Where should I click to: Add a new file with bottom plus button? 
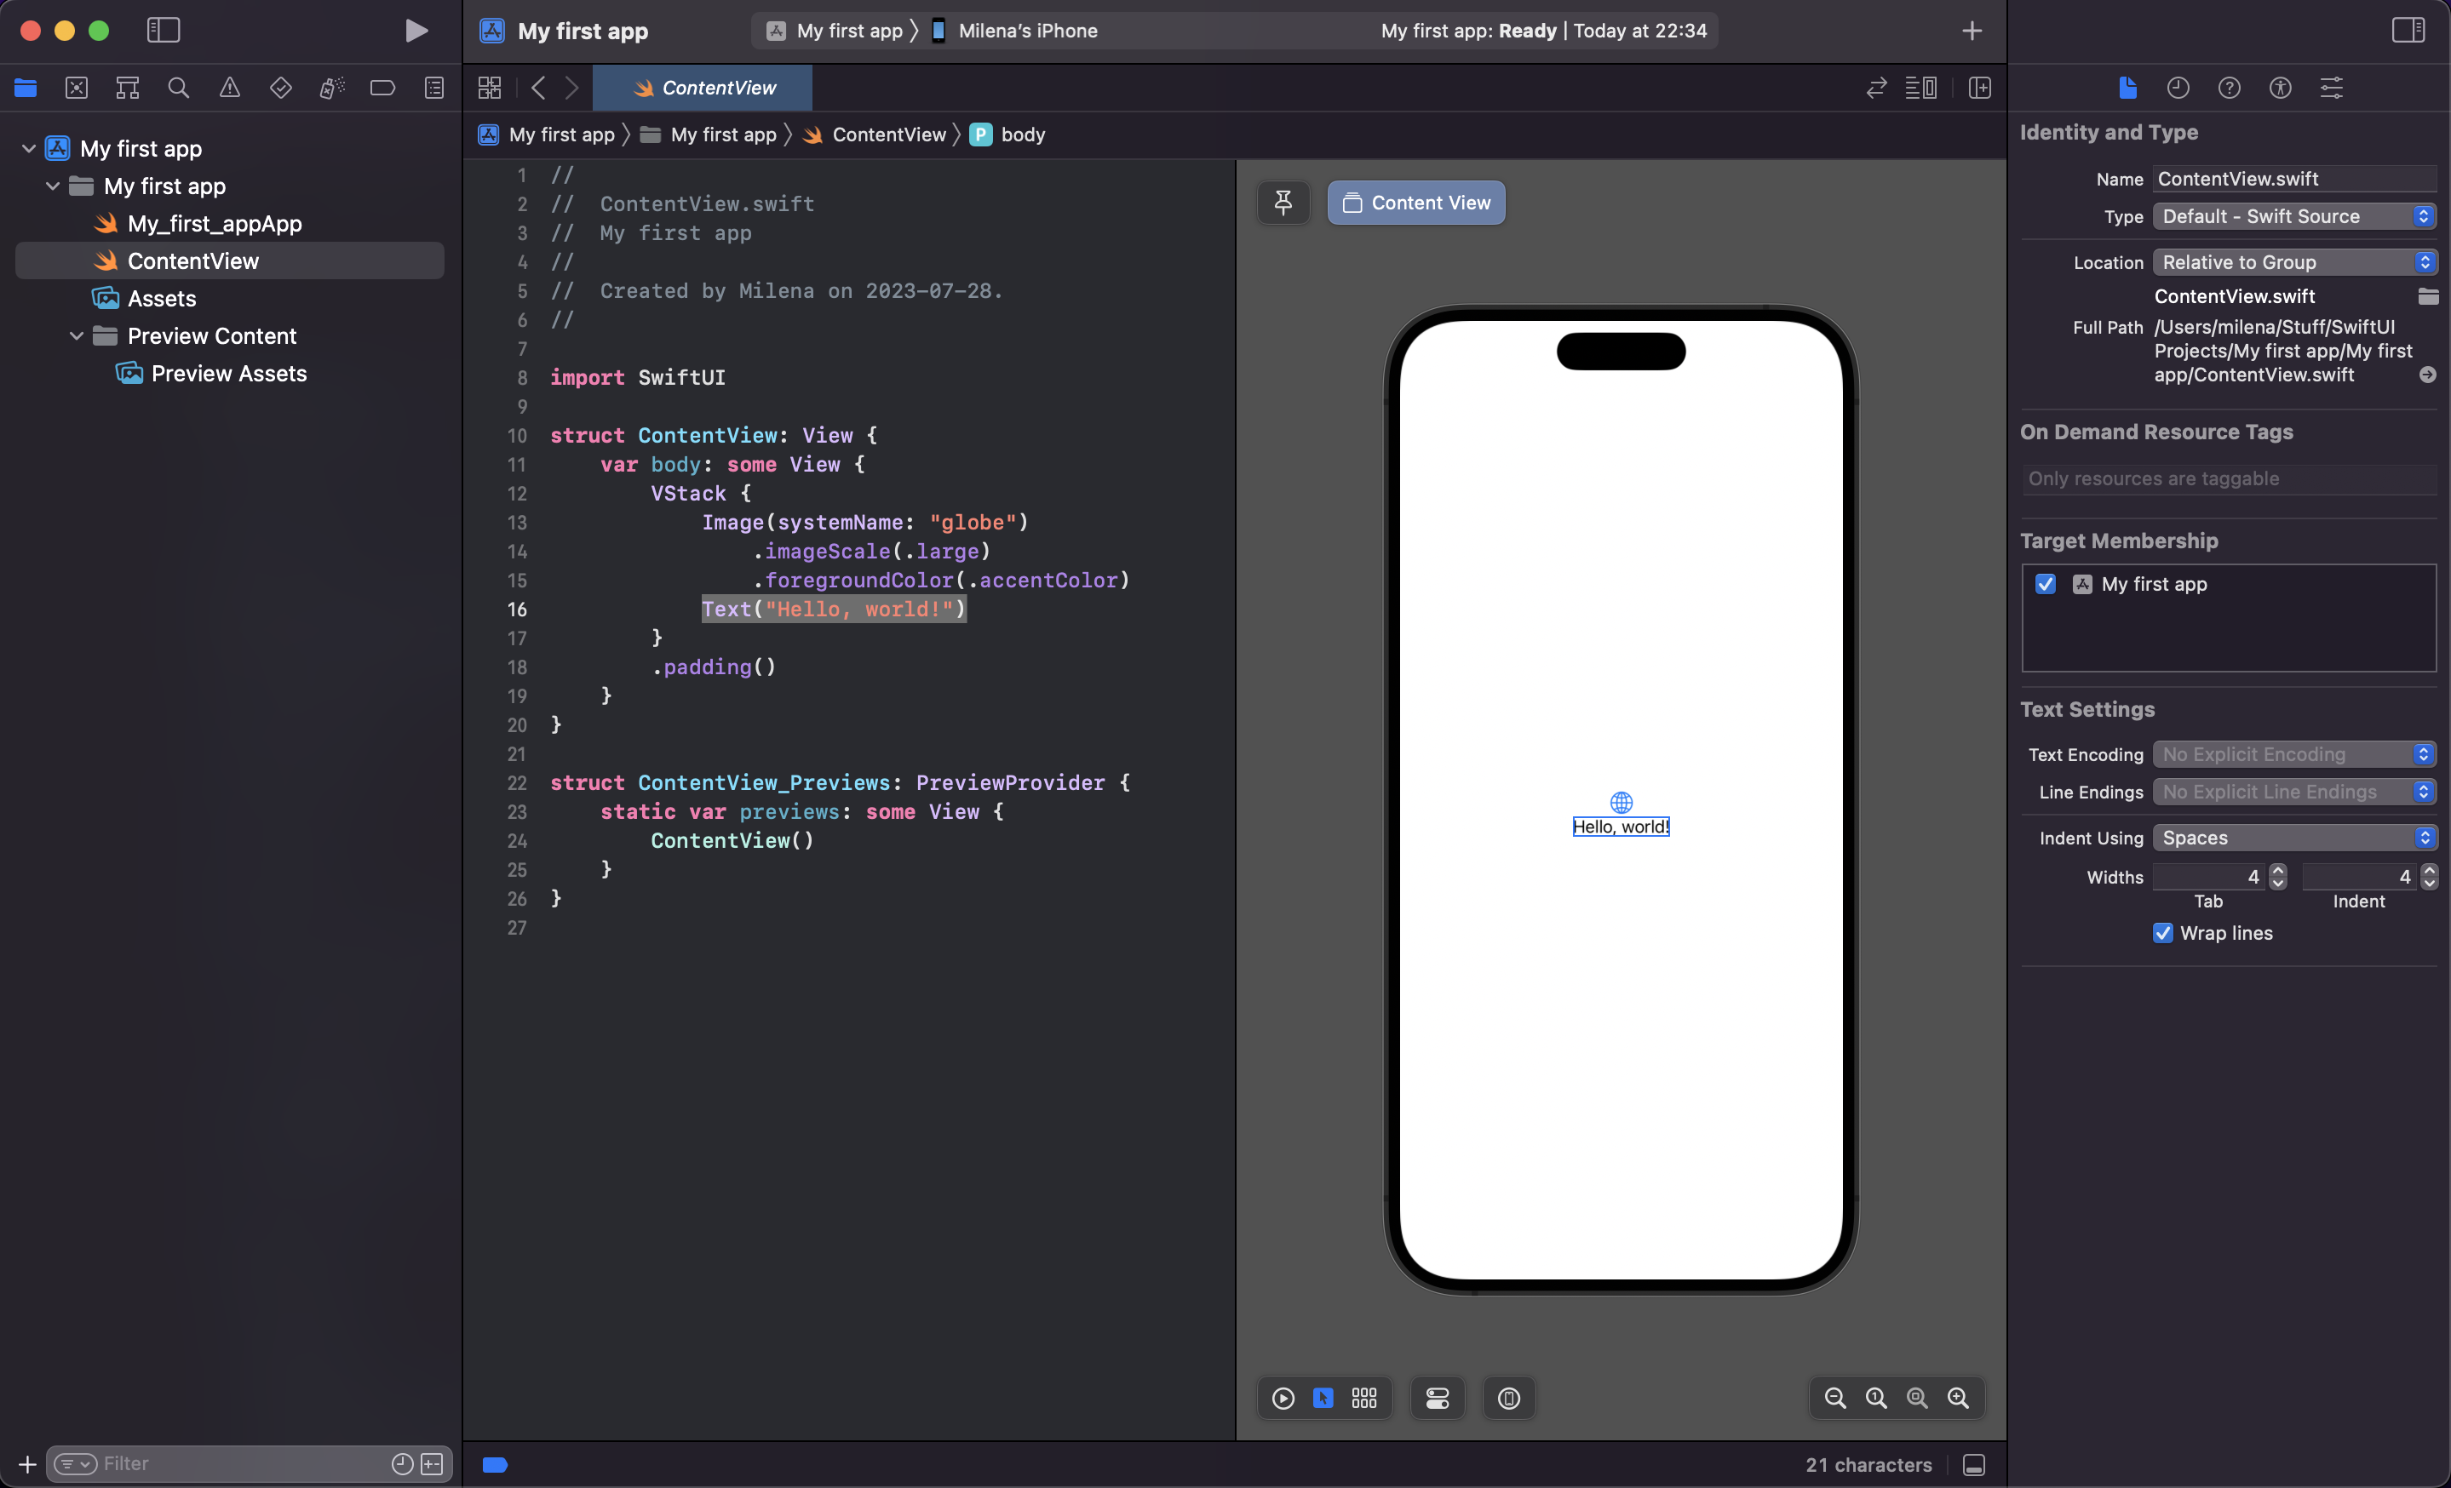[x=27, y=1464]
